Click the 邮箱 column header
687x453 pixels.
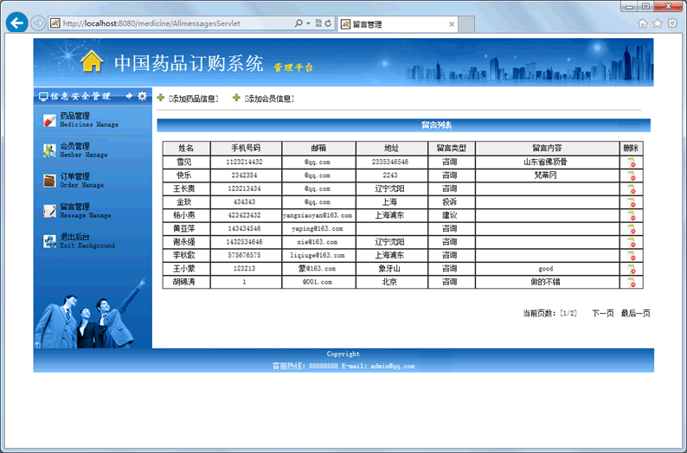point(318,148)
